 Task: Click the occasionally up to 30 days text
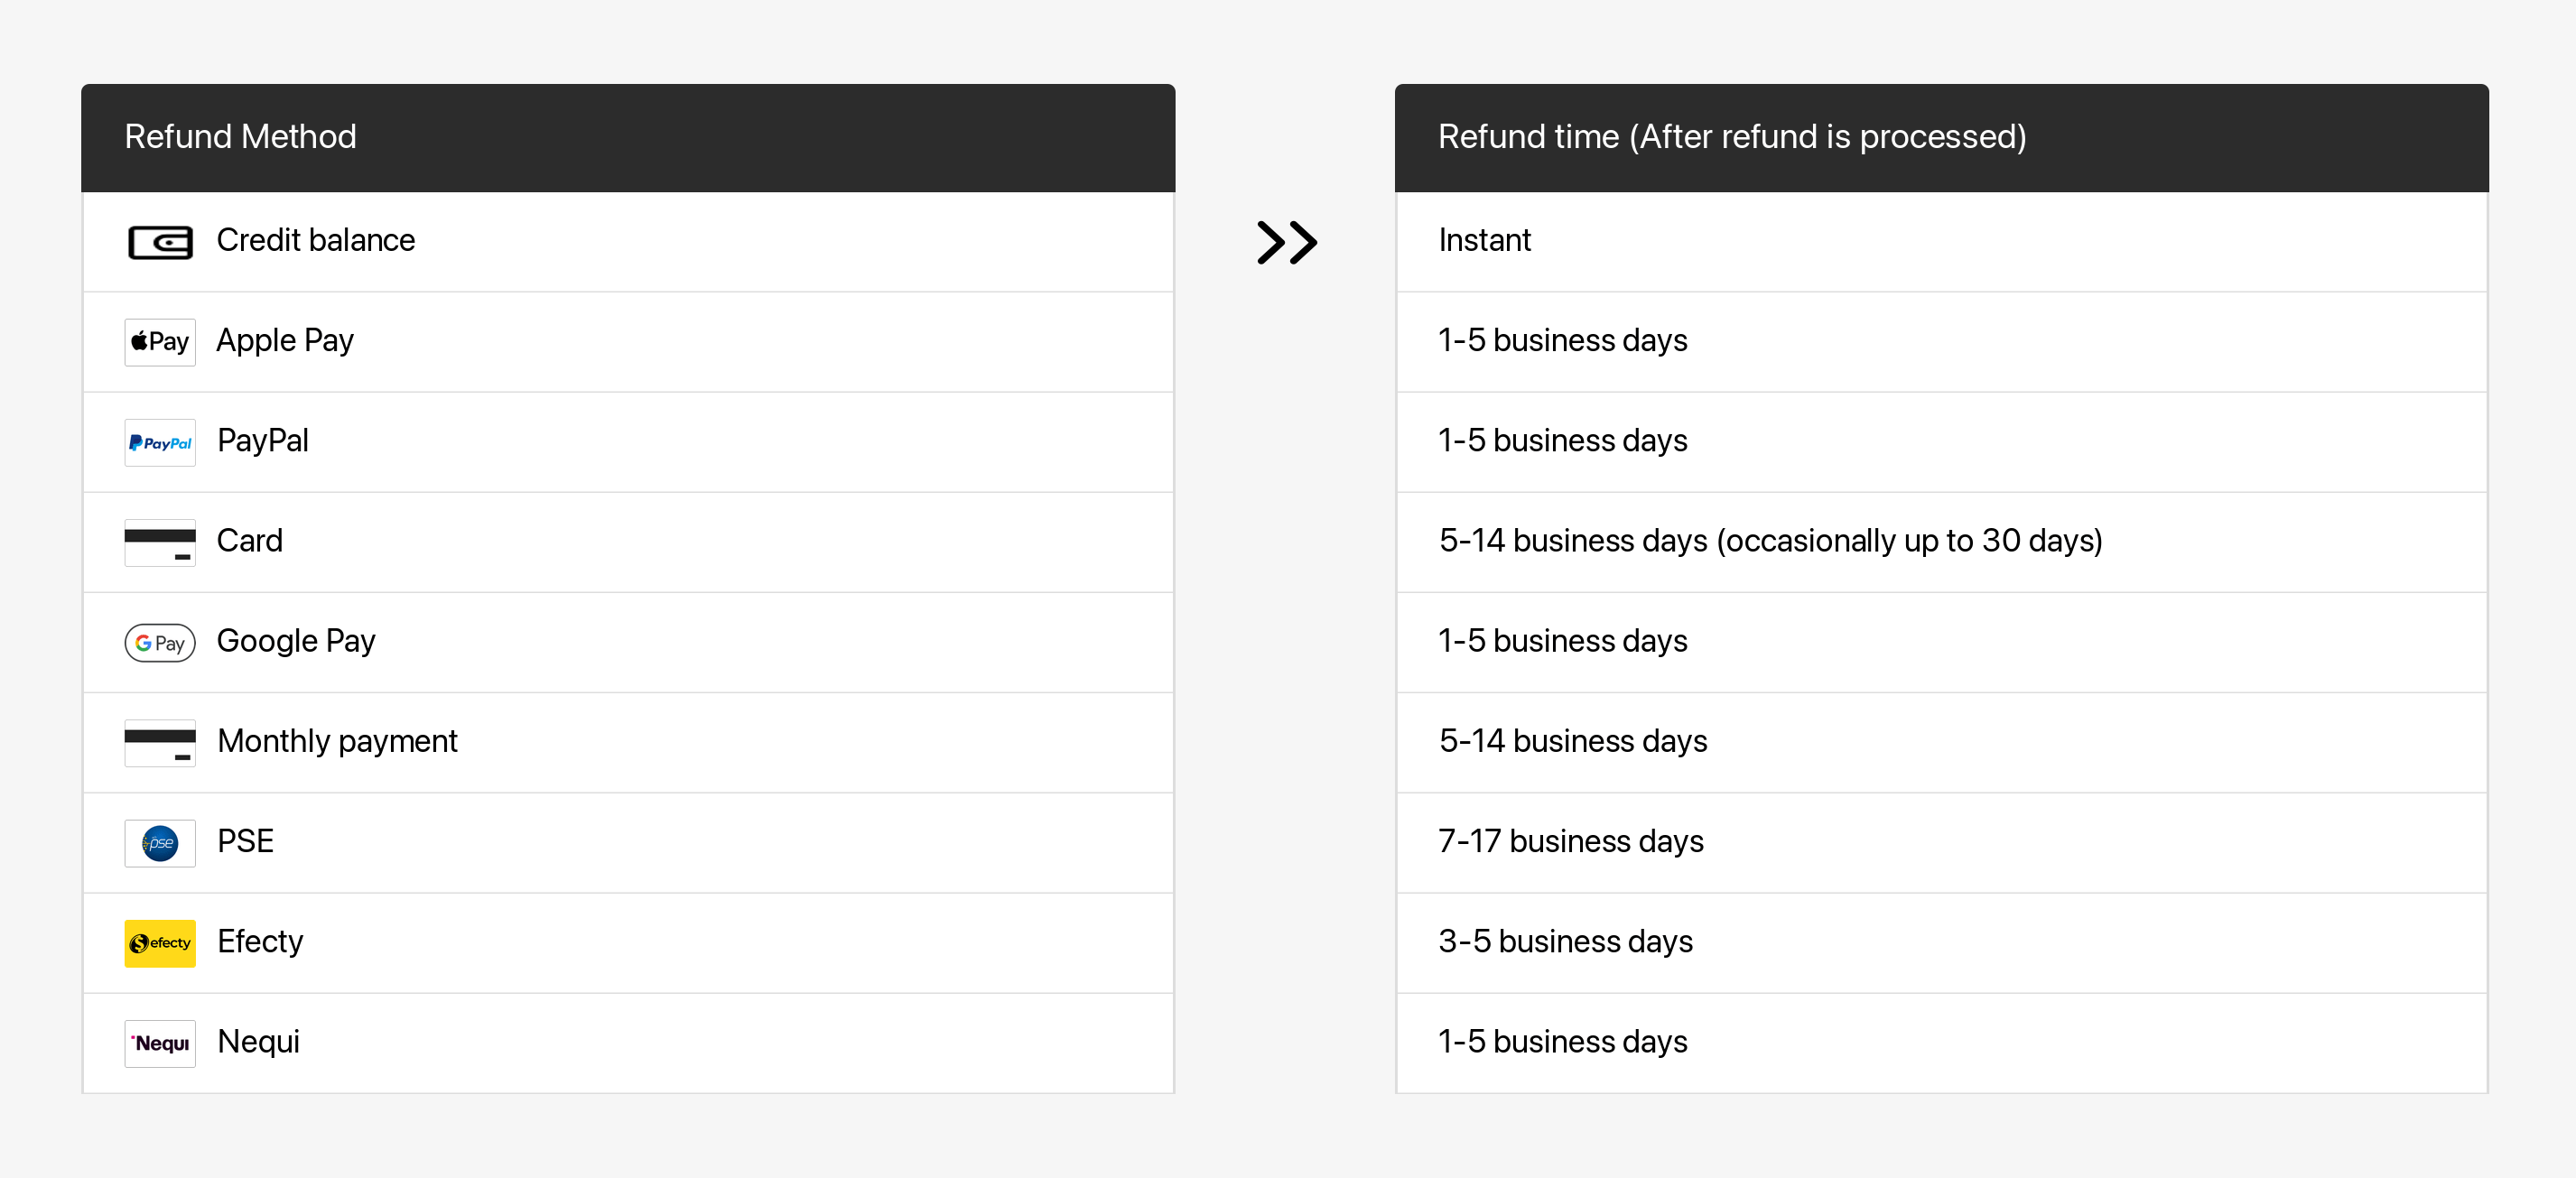click(1909, 541)
